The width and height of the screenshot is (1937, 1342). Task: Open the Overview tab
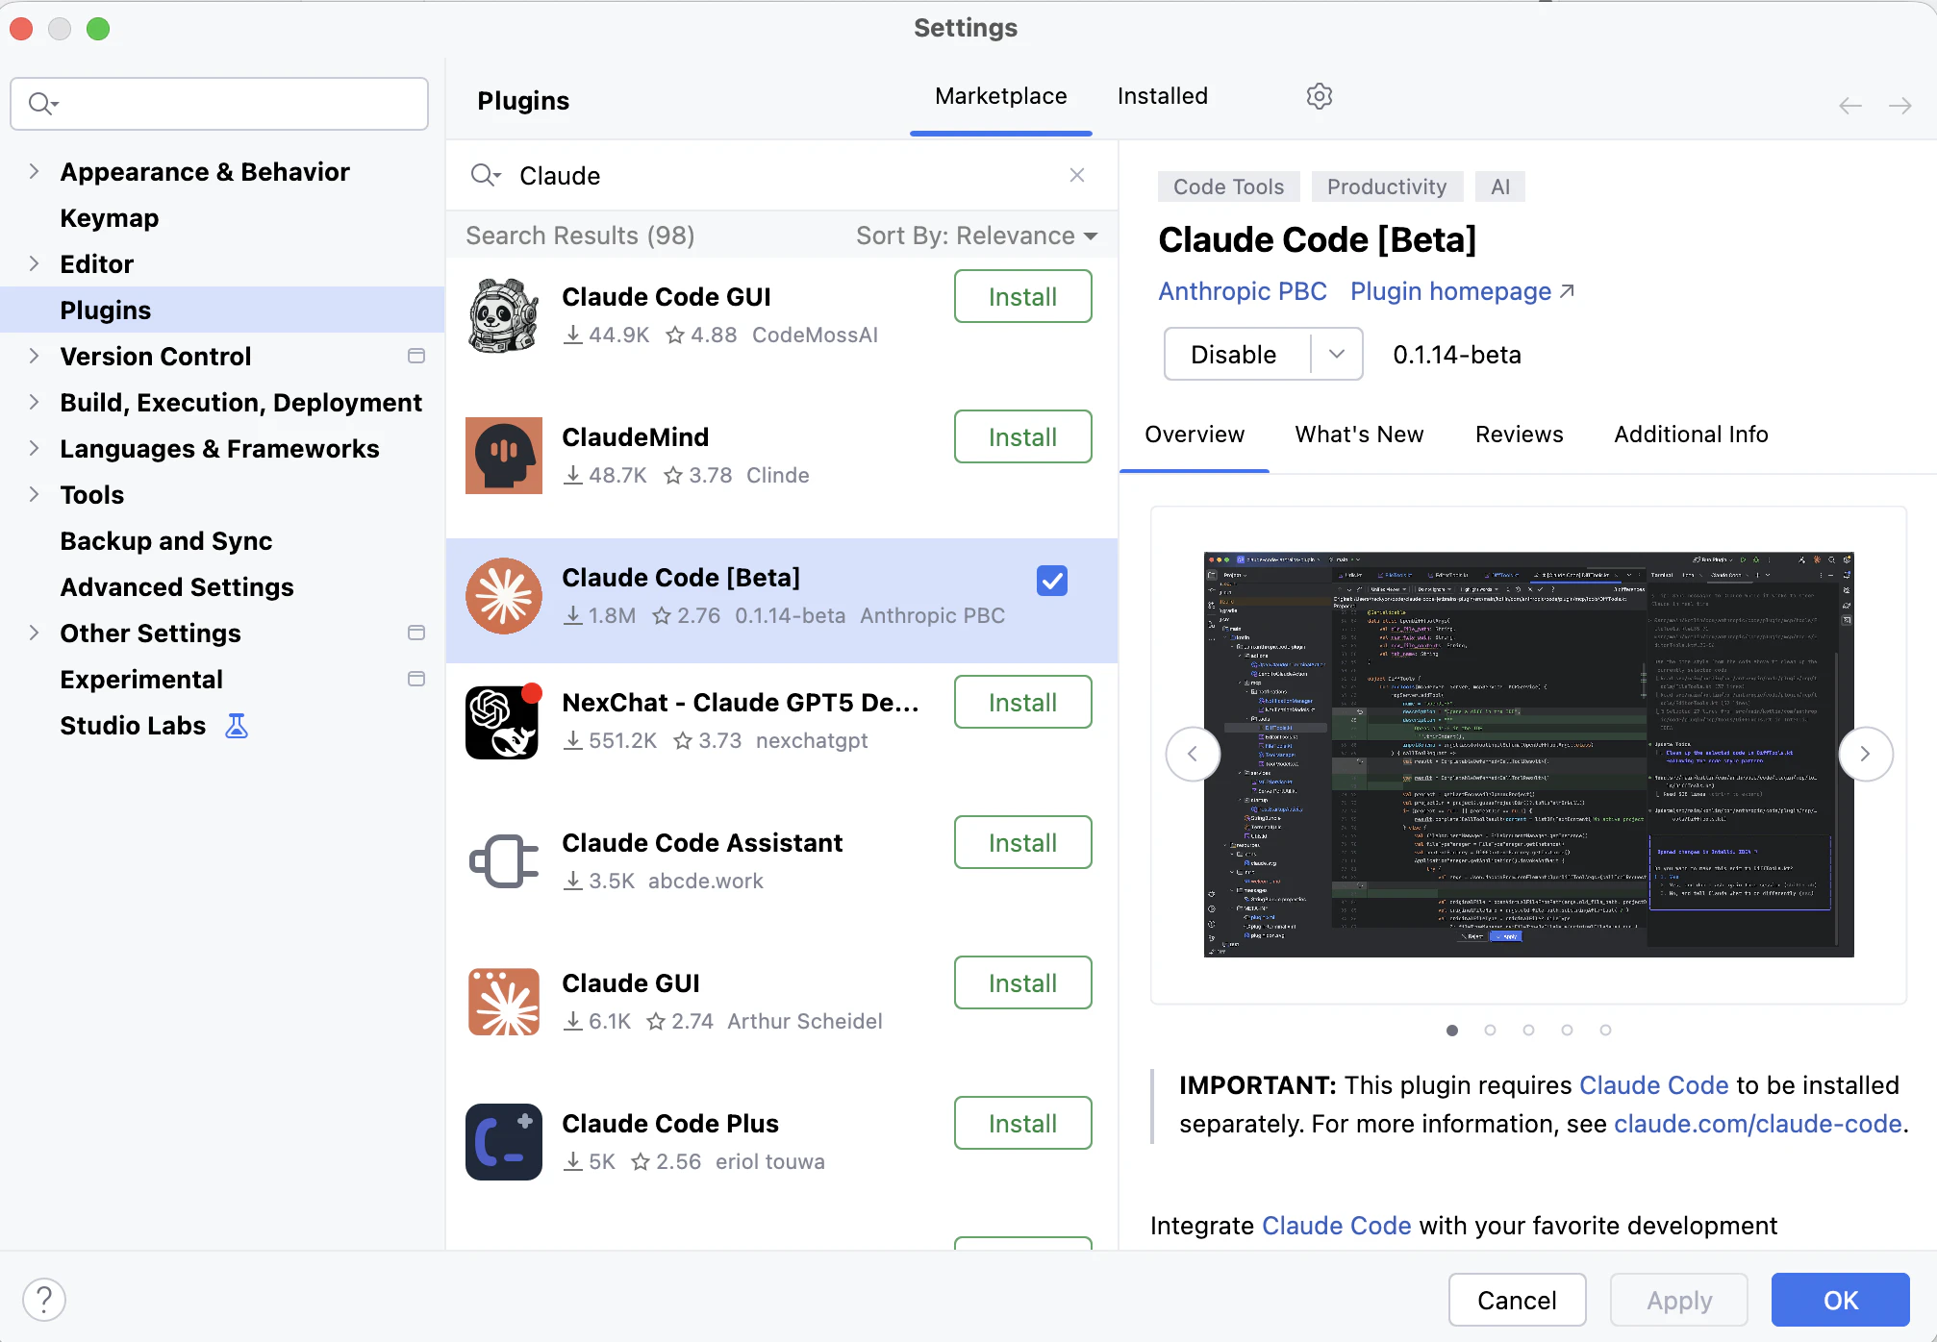coord(1195,435)
